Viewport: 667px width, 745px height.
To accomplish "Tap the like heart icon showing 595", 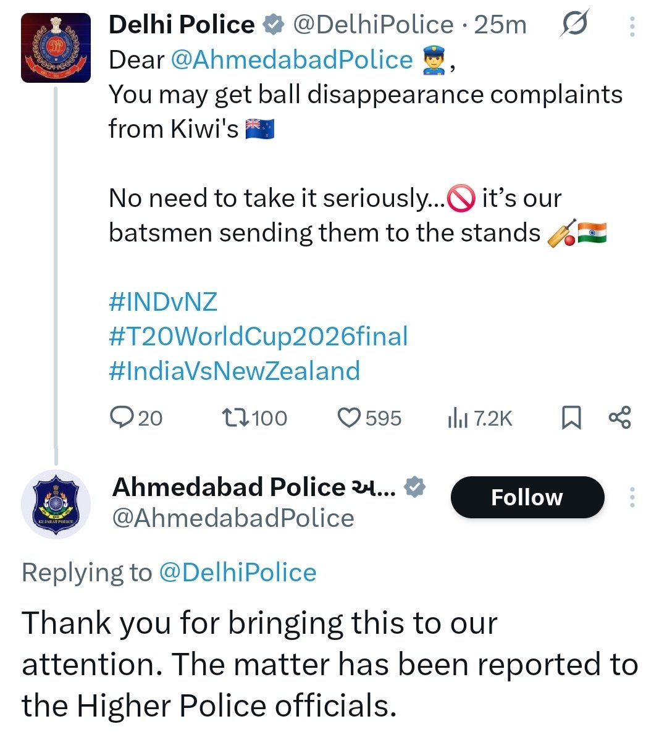I will (350, 418).
